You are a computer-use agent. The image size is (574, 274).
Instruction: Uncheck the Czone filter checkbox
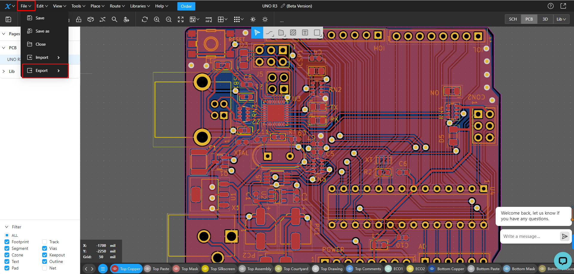click(x=7, y=255)
